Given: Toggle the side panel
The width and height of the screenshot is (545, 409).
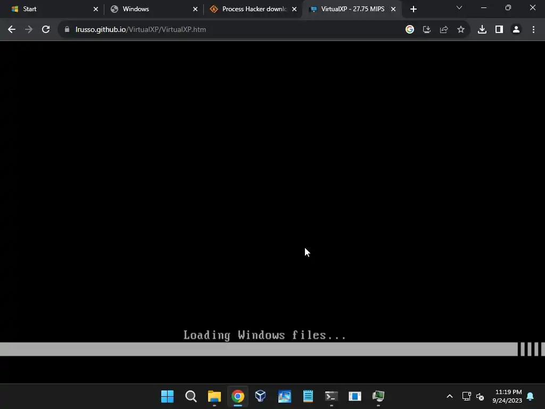Looking at the screenshot, I should point(499,30).
